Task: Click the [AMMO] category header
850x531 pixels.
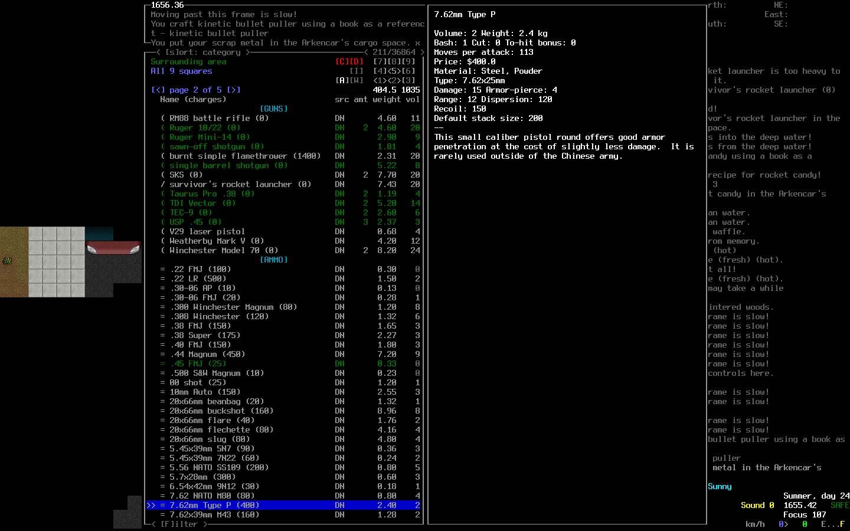Action: pyautogui.click(x=274, y=260)
